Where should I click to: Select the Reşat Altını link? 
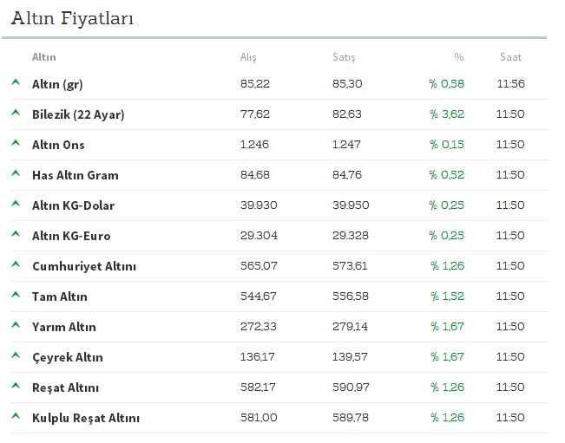pyautogui.click(x=66, y=388)
